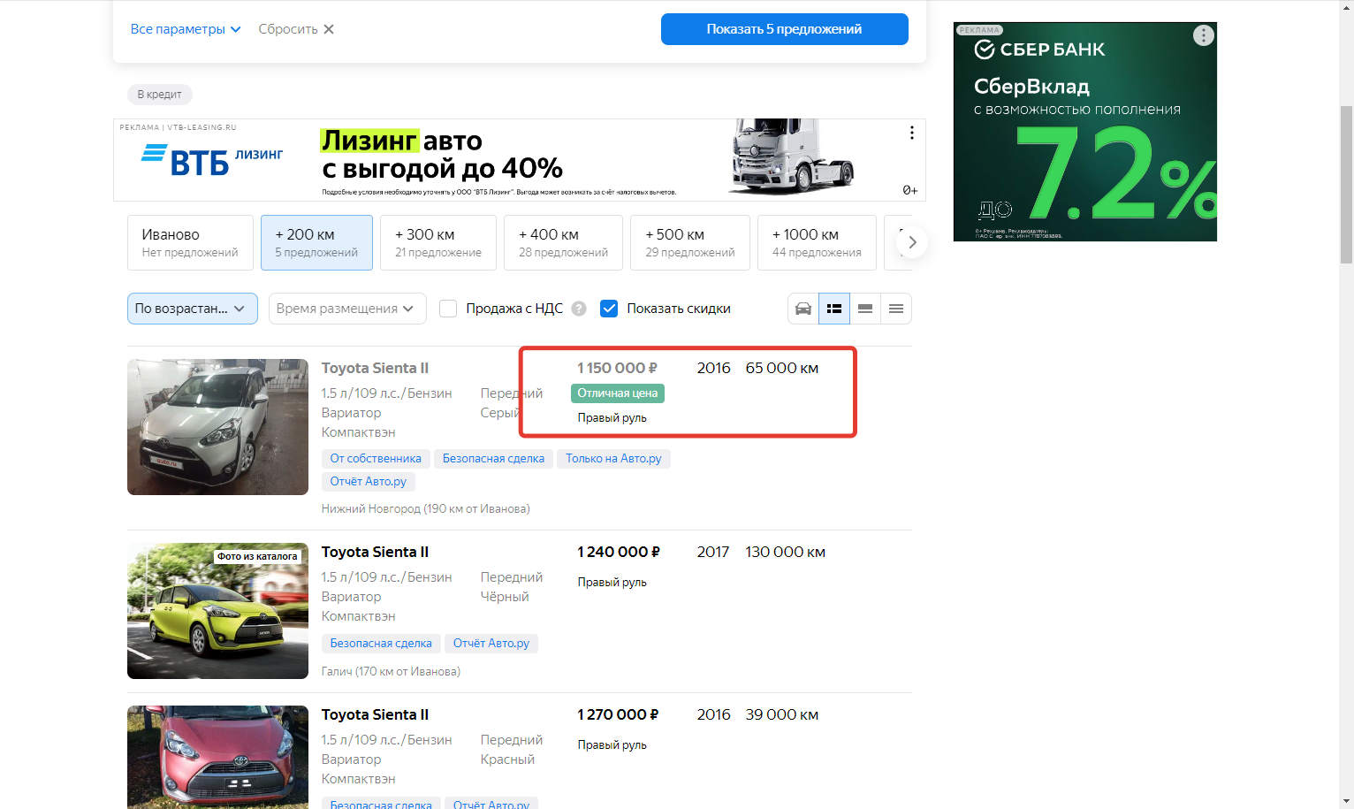1354x809 pixels.
Task: Click the Чёрный color text
Action: (505, 597)
